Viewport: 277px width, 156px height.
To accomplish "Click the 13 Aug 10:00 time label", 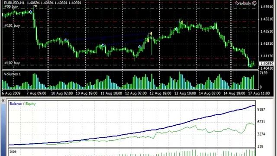I will tap(185, 93).
